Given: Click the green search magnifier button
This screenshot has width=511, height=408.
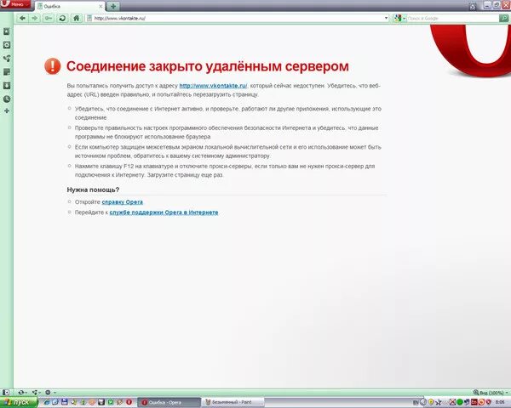Looking at the screenshot, I should coord(504,18).
